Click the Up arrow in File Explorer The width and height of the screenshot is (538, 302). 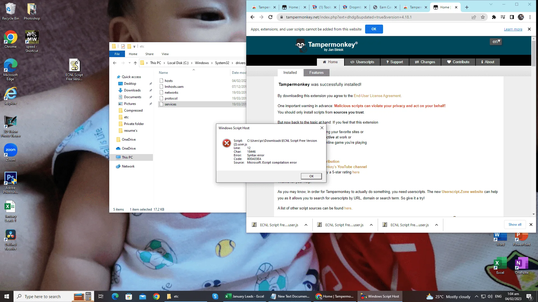click(x=135, y=63)
